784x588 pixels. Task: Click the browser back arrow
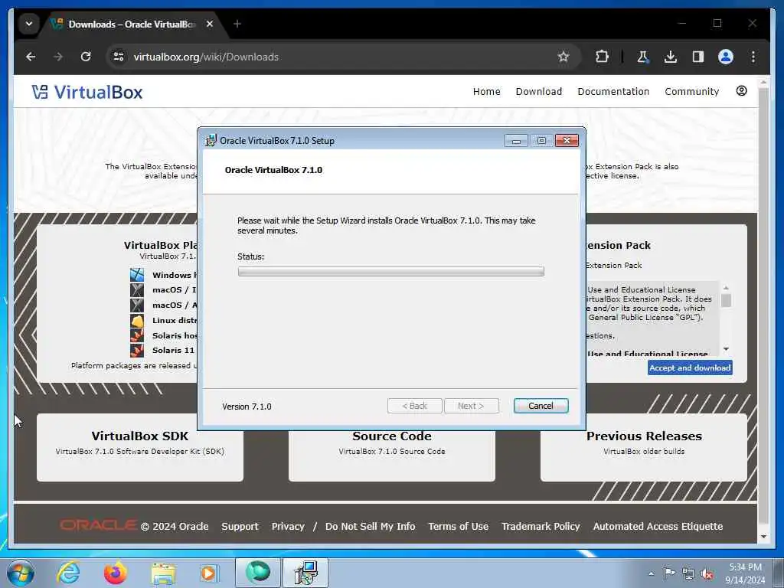31,57
